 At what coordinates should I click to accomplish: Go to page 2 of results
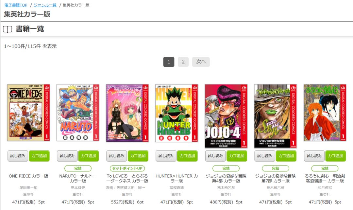(x=183, y=62)
